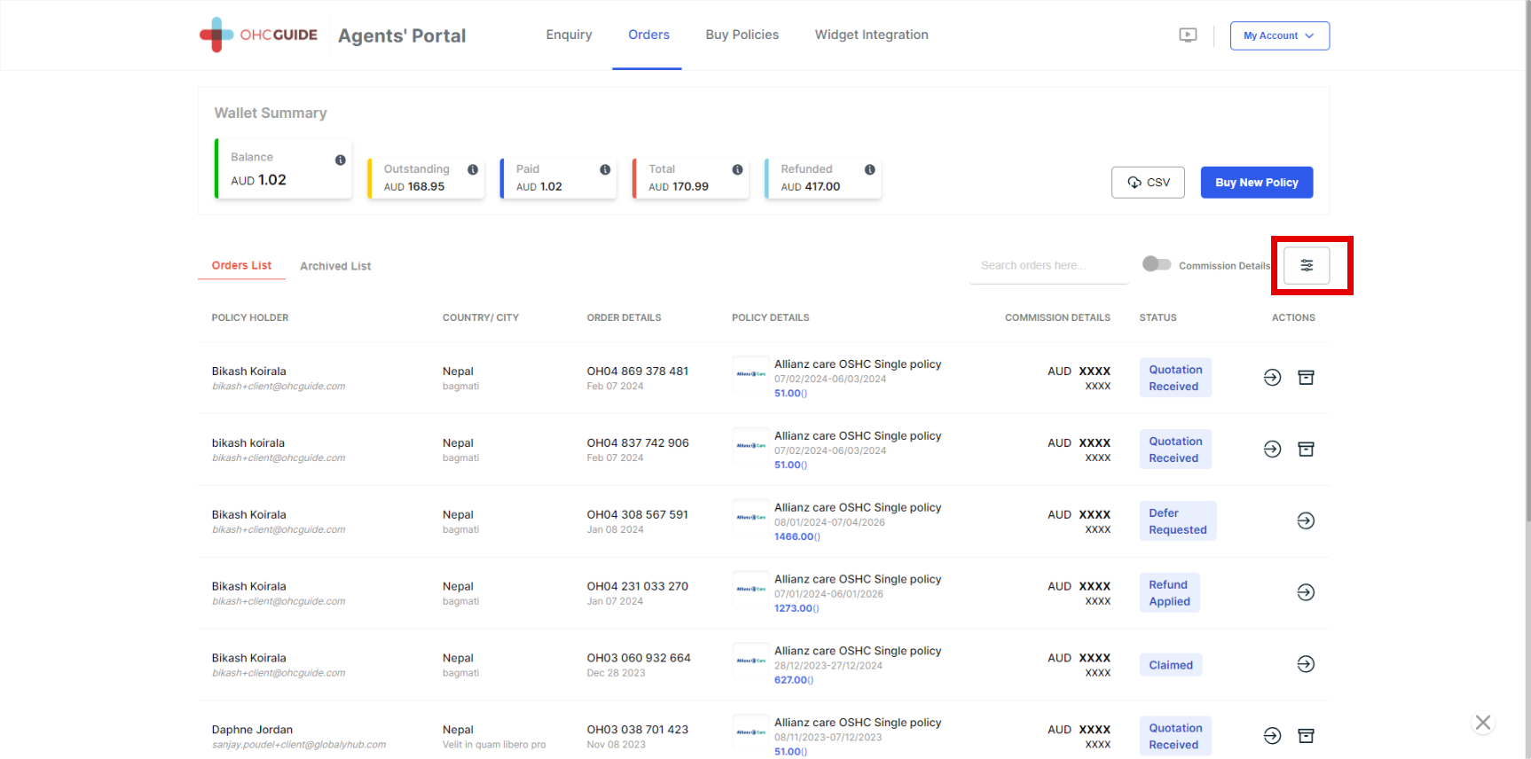
Task: Select the Orders List tab
Action: (x=241, y=265)
